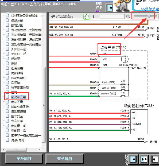Click the tree vertical scrollbar thumb
The width and height of the screenshot is (159, 166).
[x=44, y=105]
